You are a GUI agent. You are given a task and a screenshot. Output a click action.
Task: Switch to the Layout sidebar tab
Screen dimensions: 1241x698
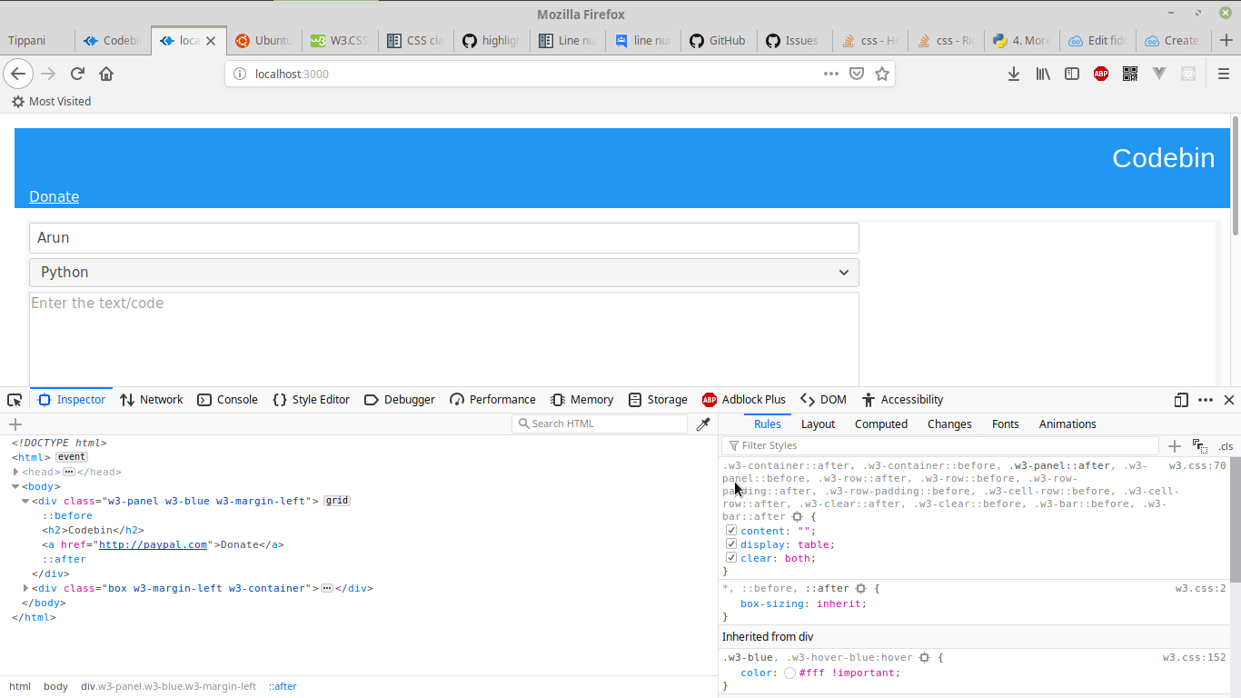tap(818, 424)
